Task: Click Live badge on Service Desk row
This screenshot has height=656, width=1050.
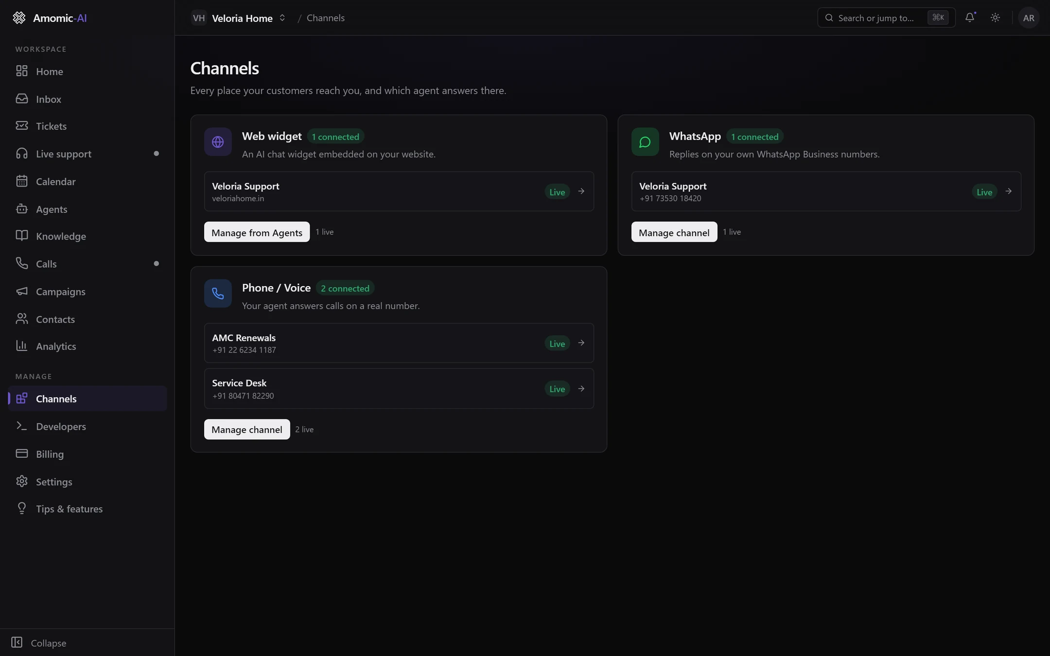Action: coord(557,389)
